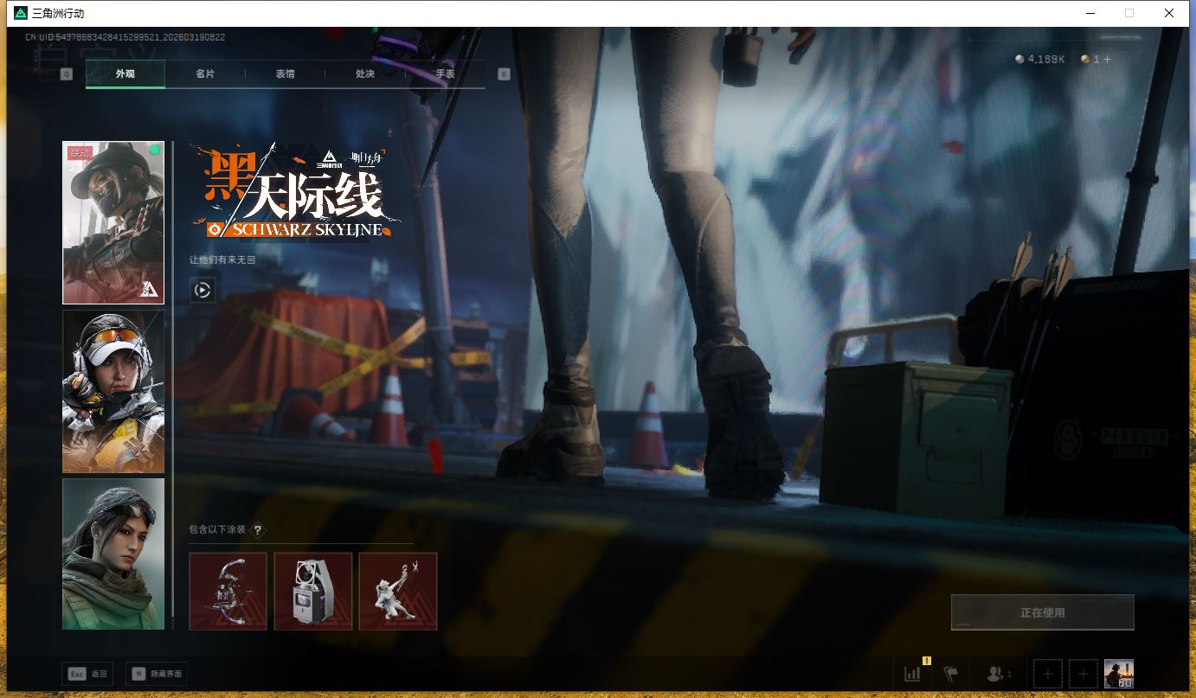The image size is (1196, 698).
Task: Open the white figurine charm item
Action: 397,592
